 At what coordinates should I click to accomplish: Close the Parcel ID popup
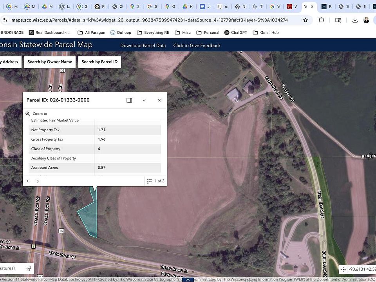click(159, 100)
